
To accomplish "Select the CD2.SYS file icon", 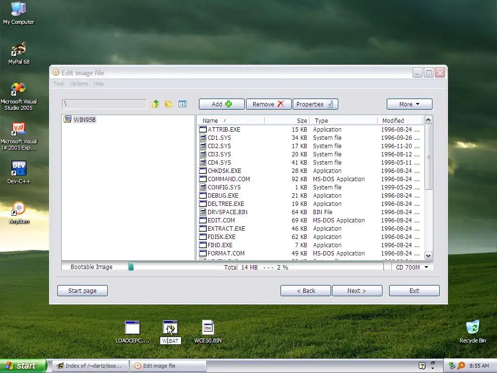I will [x=203, y=146].
